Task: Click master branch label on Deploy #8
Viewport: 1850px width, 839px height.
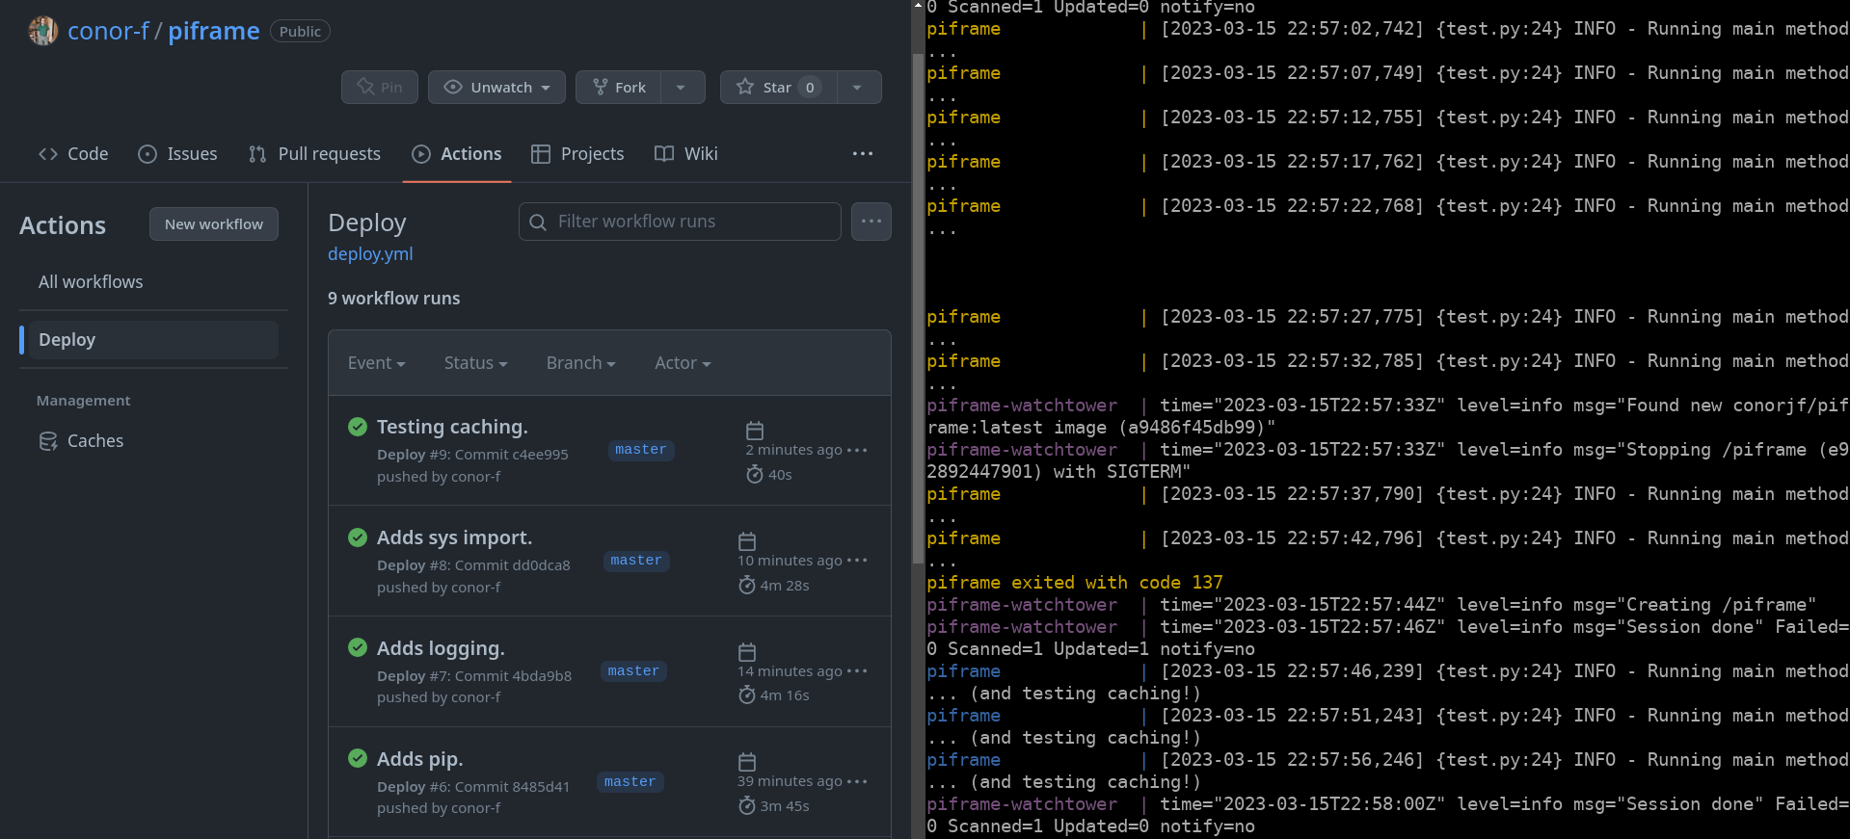Action: (x=636, y=561)
